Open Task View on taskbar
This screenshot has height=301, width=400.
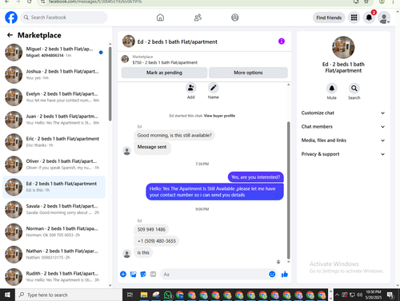click(x=130, y=295)
